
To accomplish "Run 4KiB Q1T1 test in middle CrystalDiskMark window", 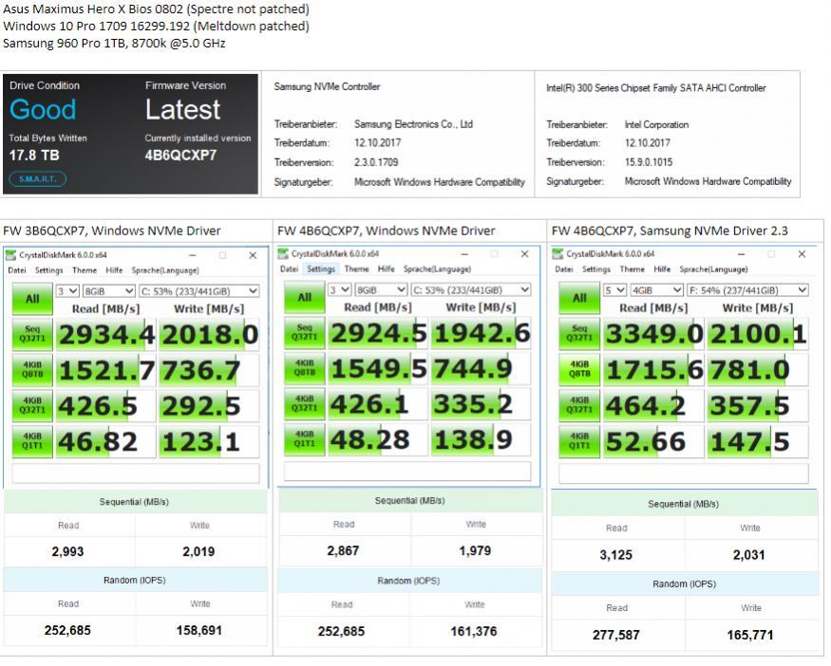I will [304, 439].
